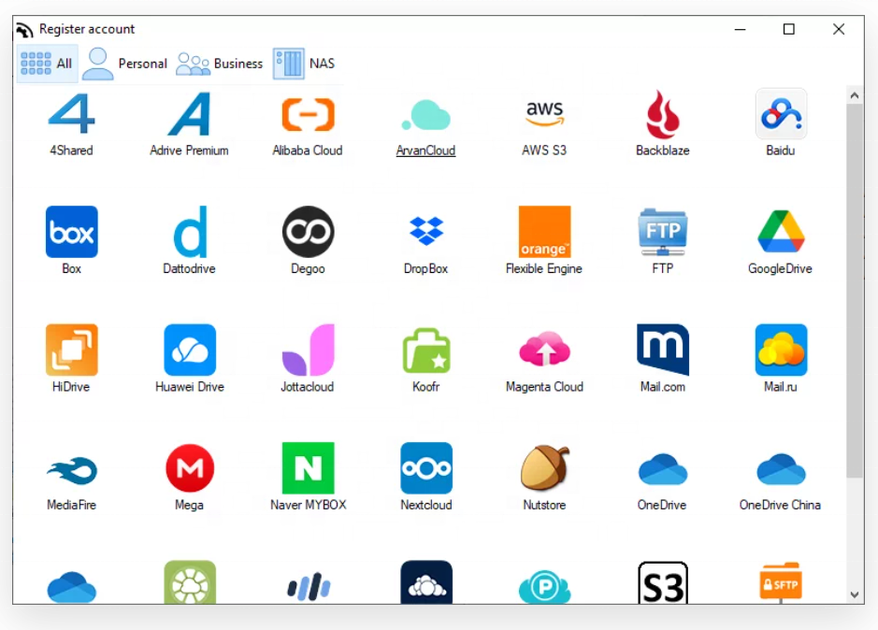The height and width of the screenshot is (630, 878).
Task: Select the Nutstore acorn icon
Action: pyautogui.click(x=544, y=468)
